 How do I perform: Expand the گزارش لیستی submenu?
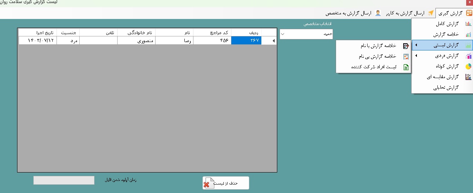[416, 46]
